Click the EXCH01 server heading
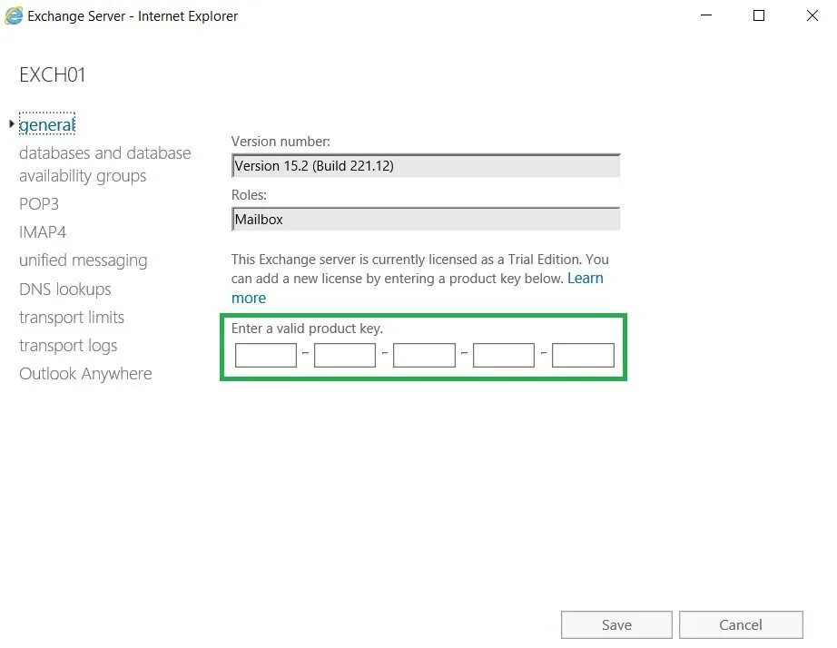This screenshot has height=648, width=837. coord(53,74)
